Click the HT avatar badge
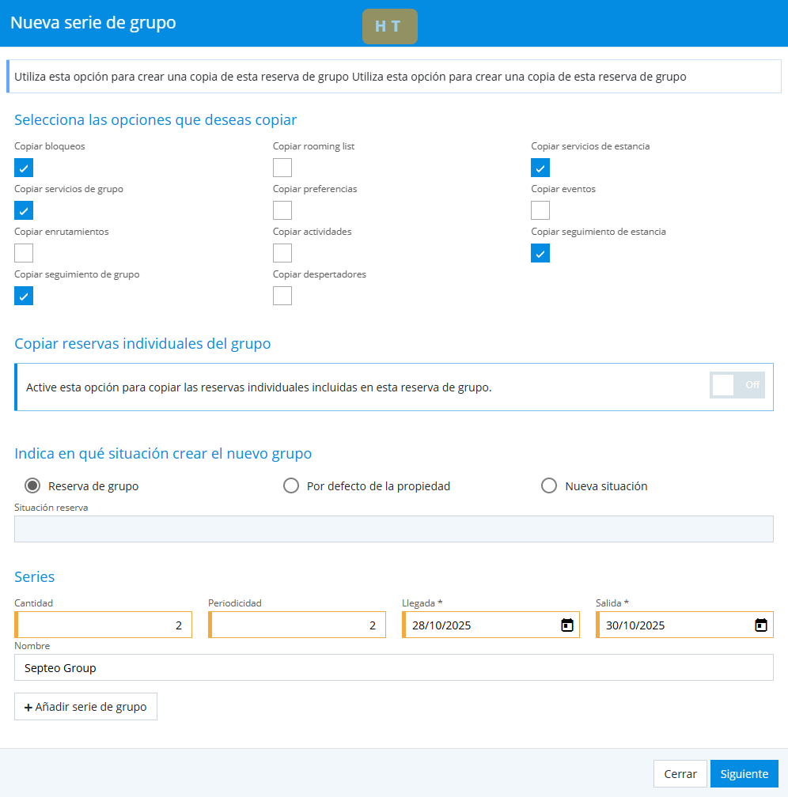788x797 pixels. tap(389, 26)
